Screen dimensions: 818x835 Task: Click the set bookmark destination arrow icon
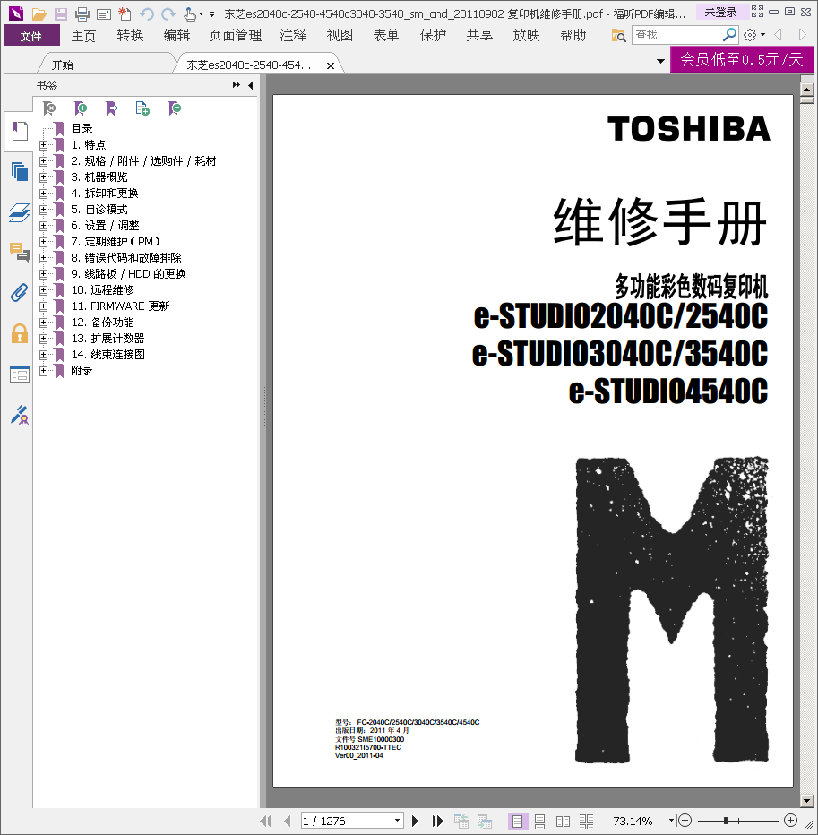coord(112,108)
